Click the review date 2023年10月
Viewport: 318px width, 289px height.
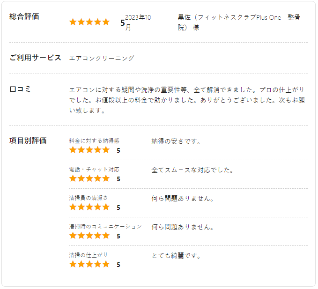coord(138,22)
